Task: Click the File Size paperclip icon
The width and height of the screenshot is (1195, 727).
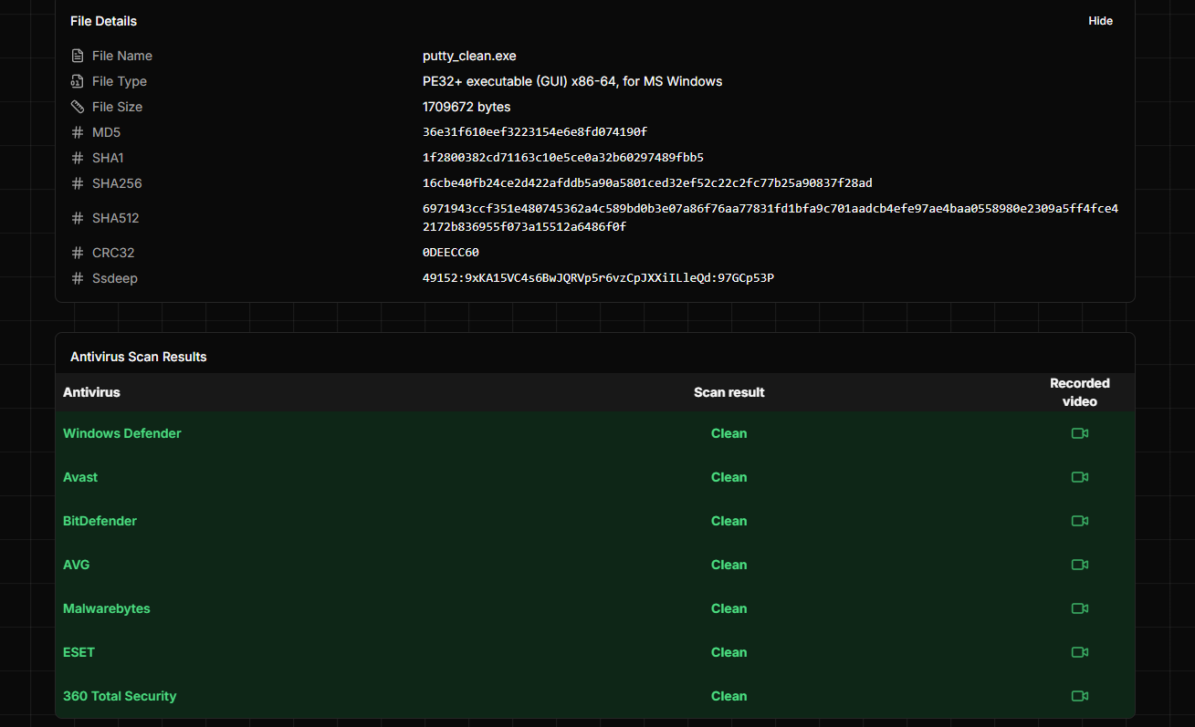Action: tap(78, 107)
